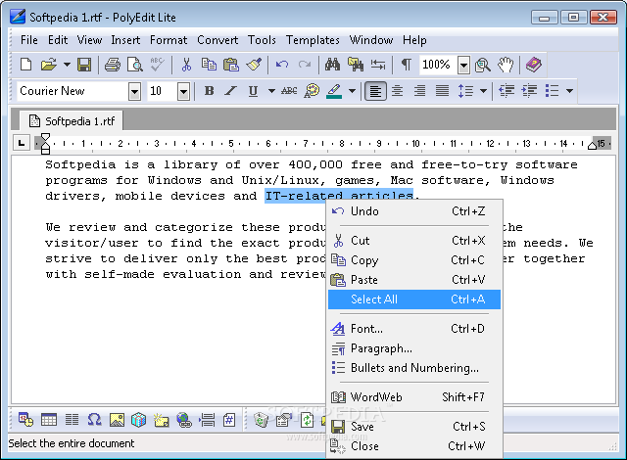This screenshot has width=627, height=460.
Task: Click Copy in the context menu
Action: coord(414,260)
